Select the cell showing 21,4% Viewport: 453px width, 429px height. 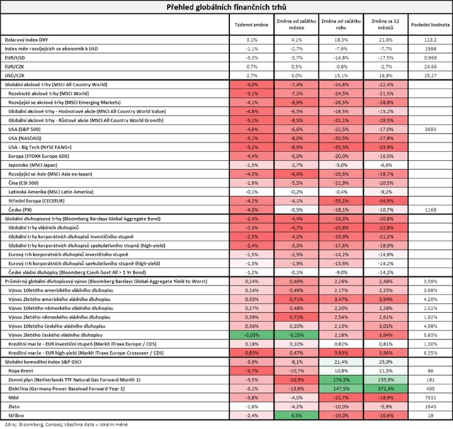(340, 361)
